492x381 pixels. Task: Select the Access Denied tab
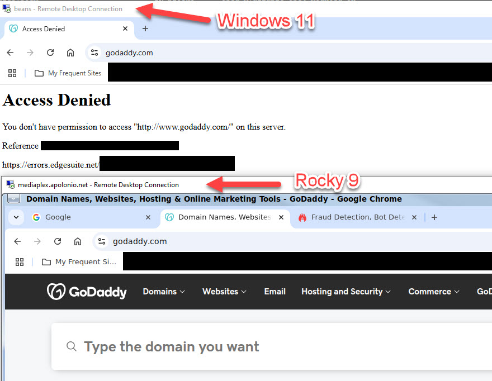click(x=68, y=29)
